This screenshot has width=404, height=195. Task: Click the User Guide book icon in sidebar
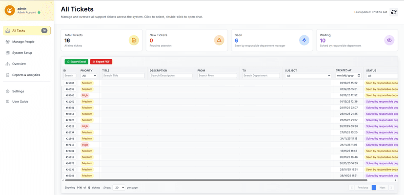(x=7, y=101)
